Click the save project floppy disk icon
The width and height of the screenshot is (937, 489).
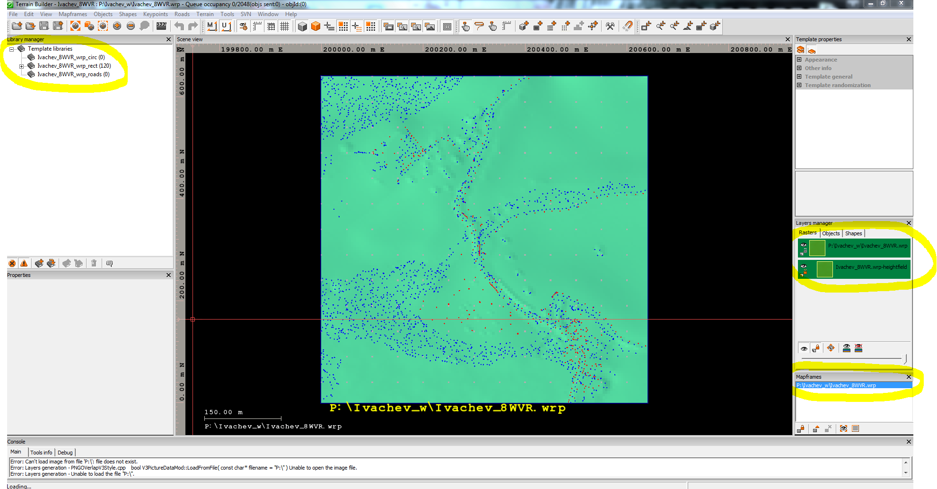pyautogui.click(x=44, y=26)
